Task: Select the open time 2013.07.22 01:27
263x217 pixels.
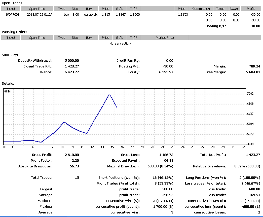Action: pos(40,15)
